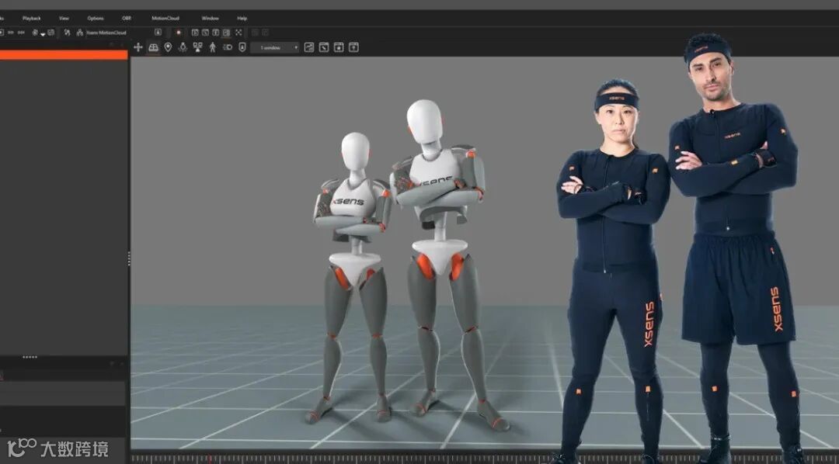Click the network nodes icon left of MotionCloud field
839x464 pixels.
(x=80, y=33)
